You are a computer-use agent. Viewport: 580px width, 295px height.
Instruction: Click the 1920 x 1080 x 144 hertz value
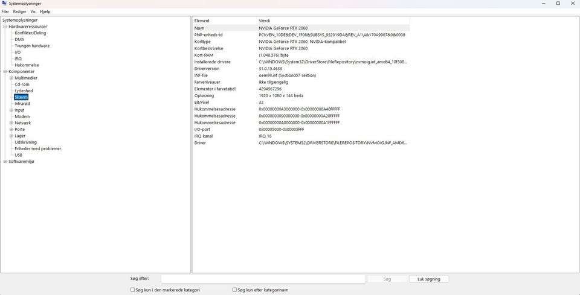pos(282,96)
